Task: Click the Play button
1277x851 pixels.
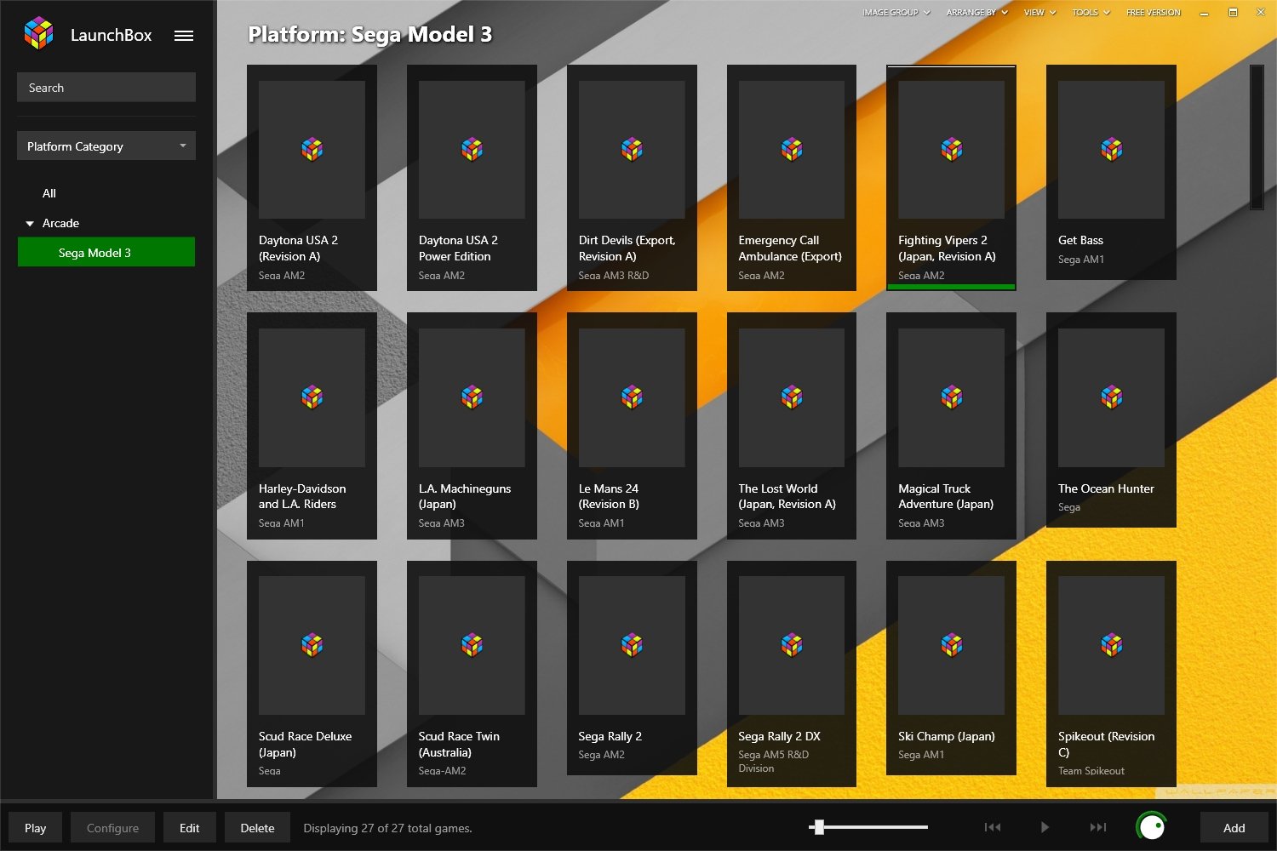Action: [x=35, y=827]
